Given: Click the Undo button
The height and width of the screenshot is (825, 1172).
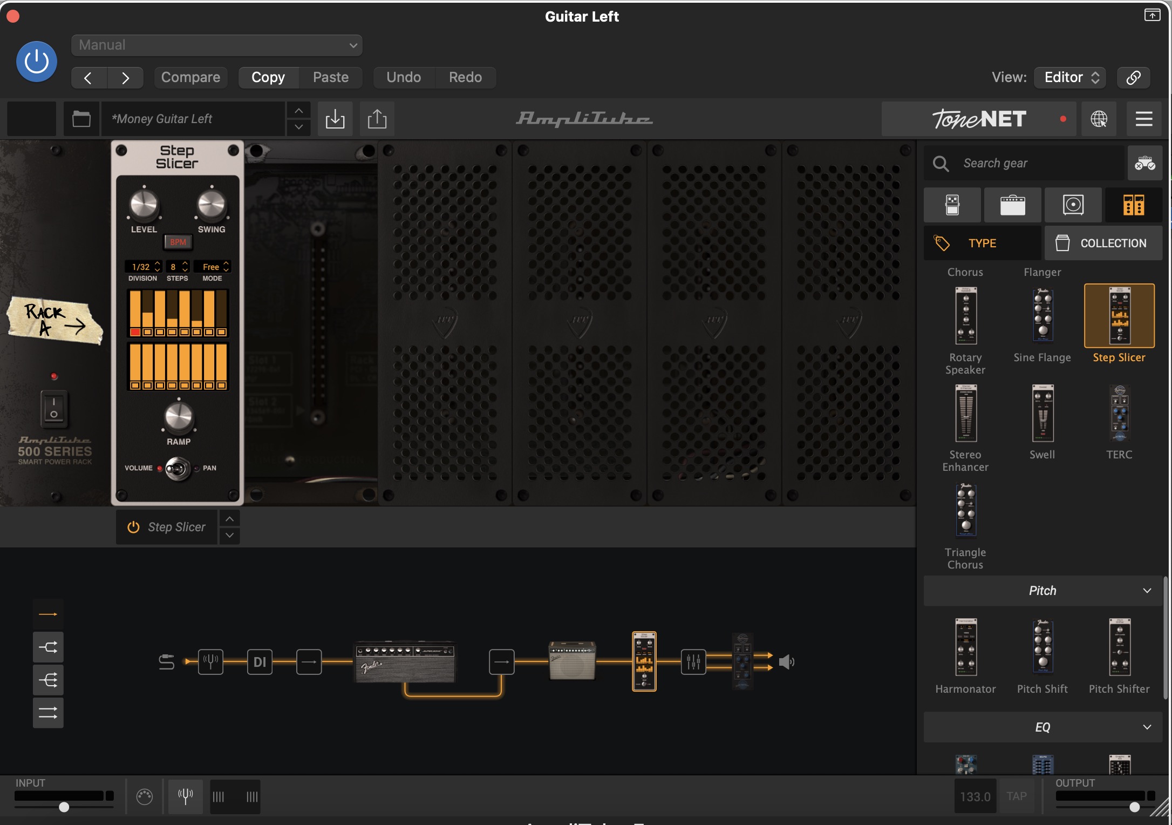Looking at the screenshot, I should 403,77.
